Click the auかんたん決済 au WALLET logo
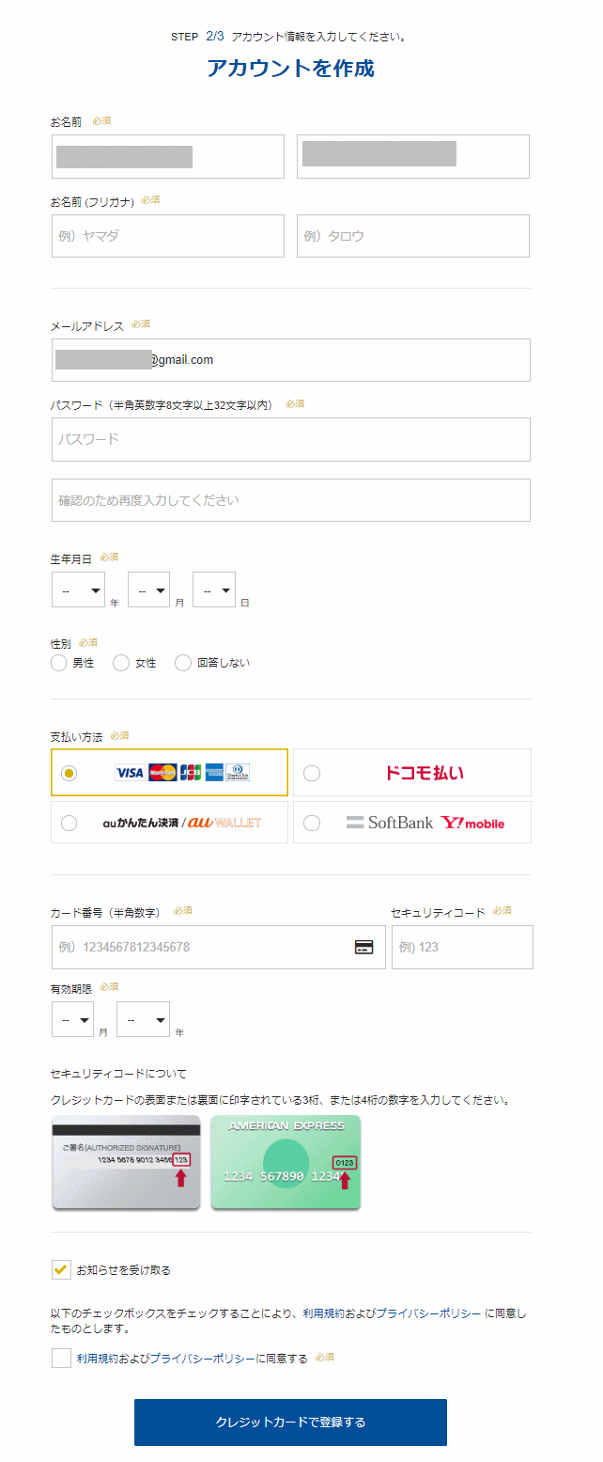Screen dimensions: 603x1462 pyautogui.click(x=182, y=823)
